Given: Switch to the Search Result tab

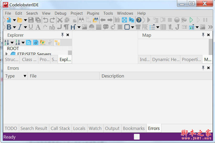Looking at the screenshot, I should click(x=34, y=128).
